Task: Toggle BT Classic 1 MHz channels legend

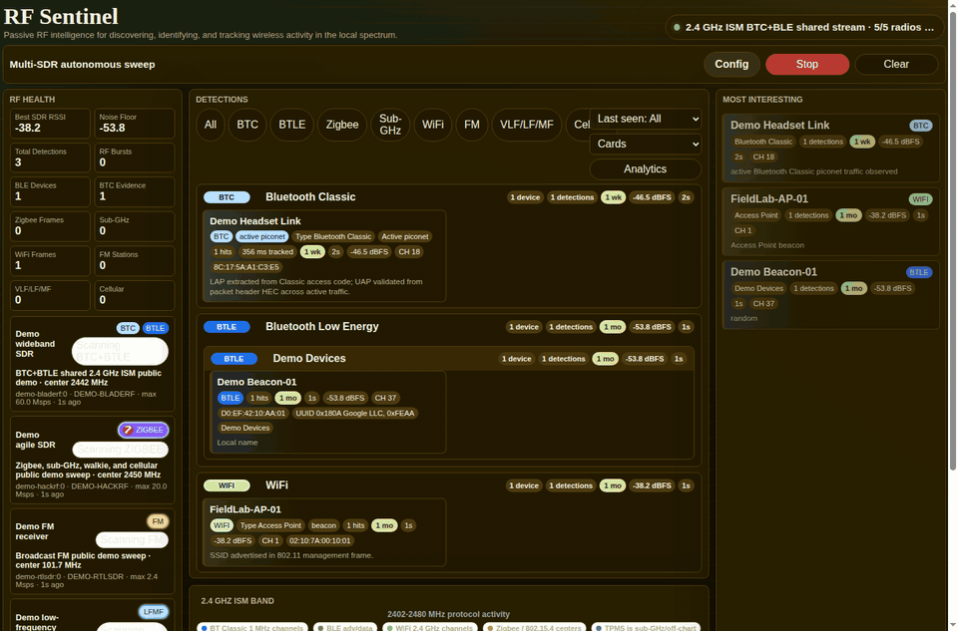Action: tap(252, 627)
